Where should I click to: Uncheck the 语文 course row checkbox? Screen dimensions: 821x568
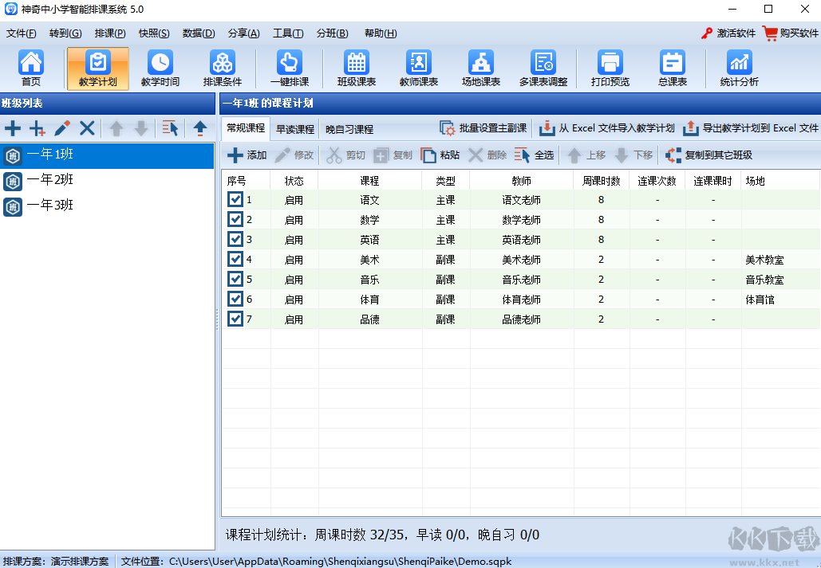235,200
